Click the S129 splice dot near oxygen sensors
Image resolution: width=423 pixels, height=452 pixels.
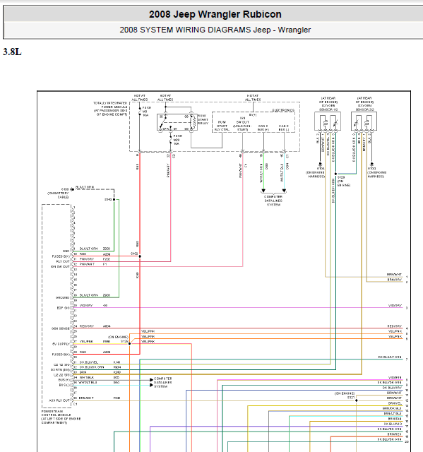coord(335,174)
